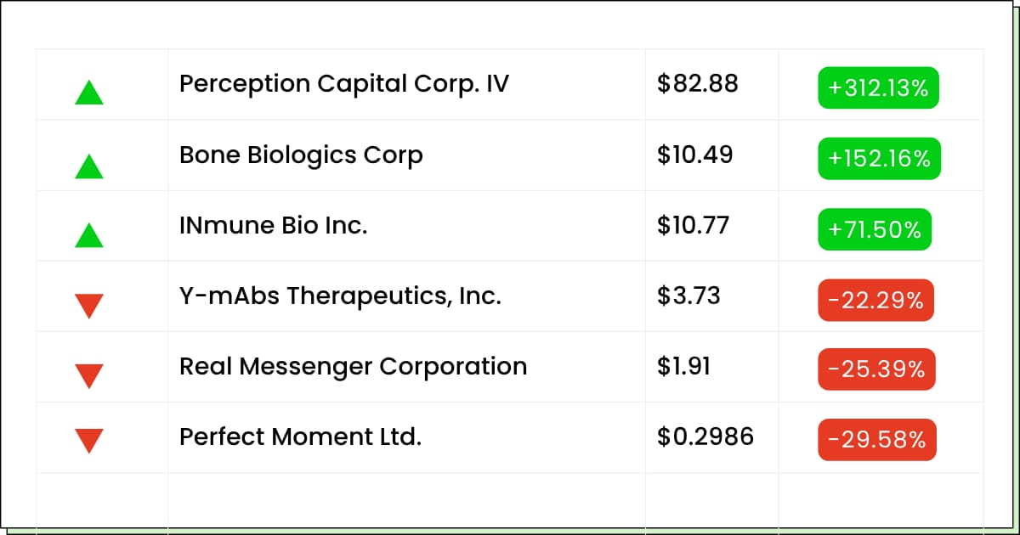
Task: Click the green up arrow beside INmune Bio
Action: point(89,234)
